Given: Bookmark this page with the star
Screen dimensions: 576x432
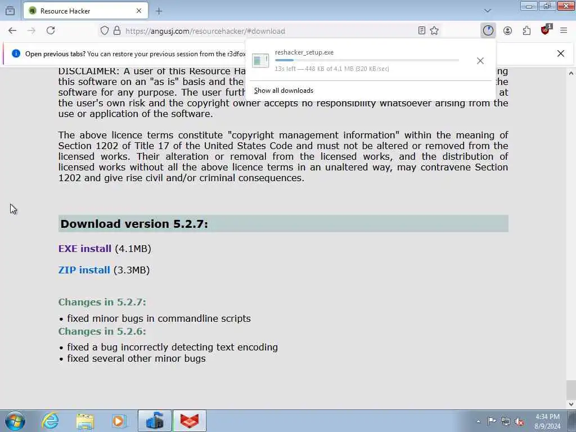Looking at the screenshot, I should [x=434, y=31].
